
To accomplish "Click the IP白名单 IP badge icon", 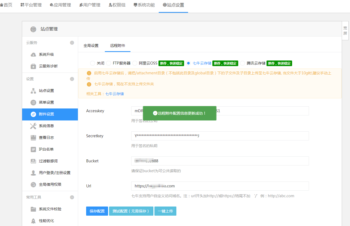I will click(x=33, y=149).
